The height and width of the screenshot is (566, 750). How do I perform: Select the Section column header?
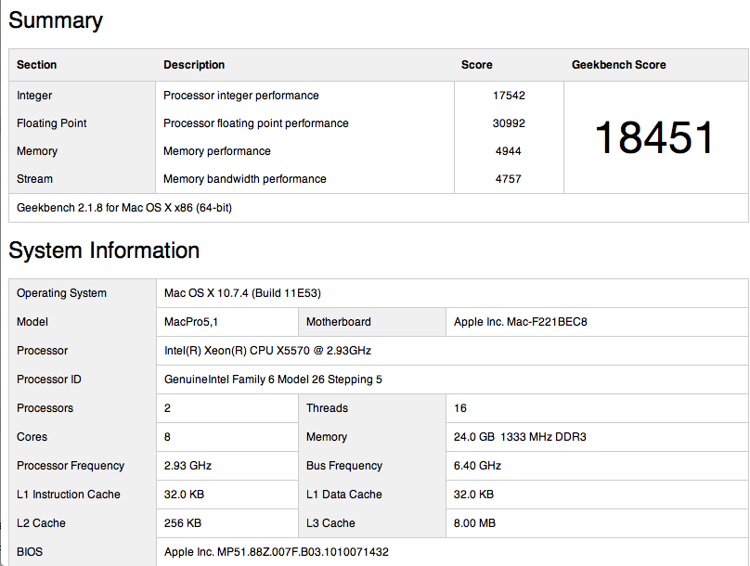37,65
